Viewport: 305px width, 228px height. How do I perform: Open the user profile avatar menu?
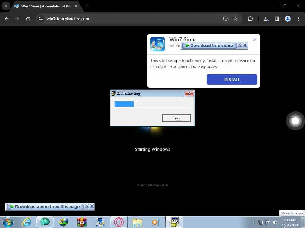[288, 19]
